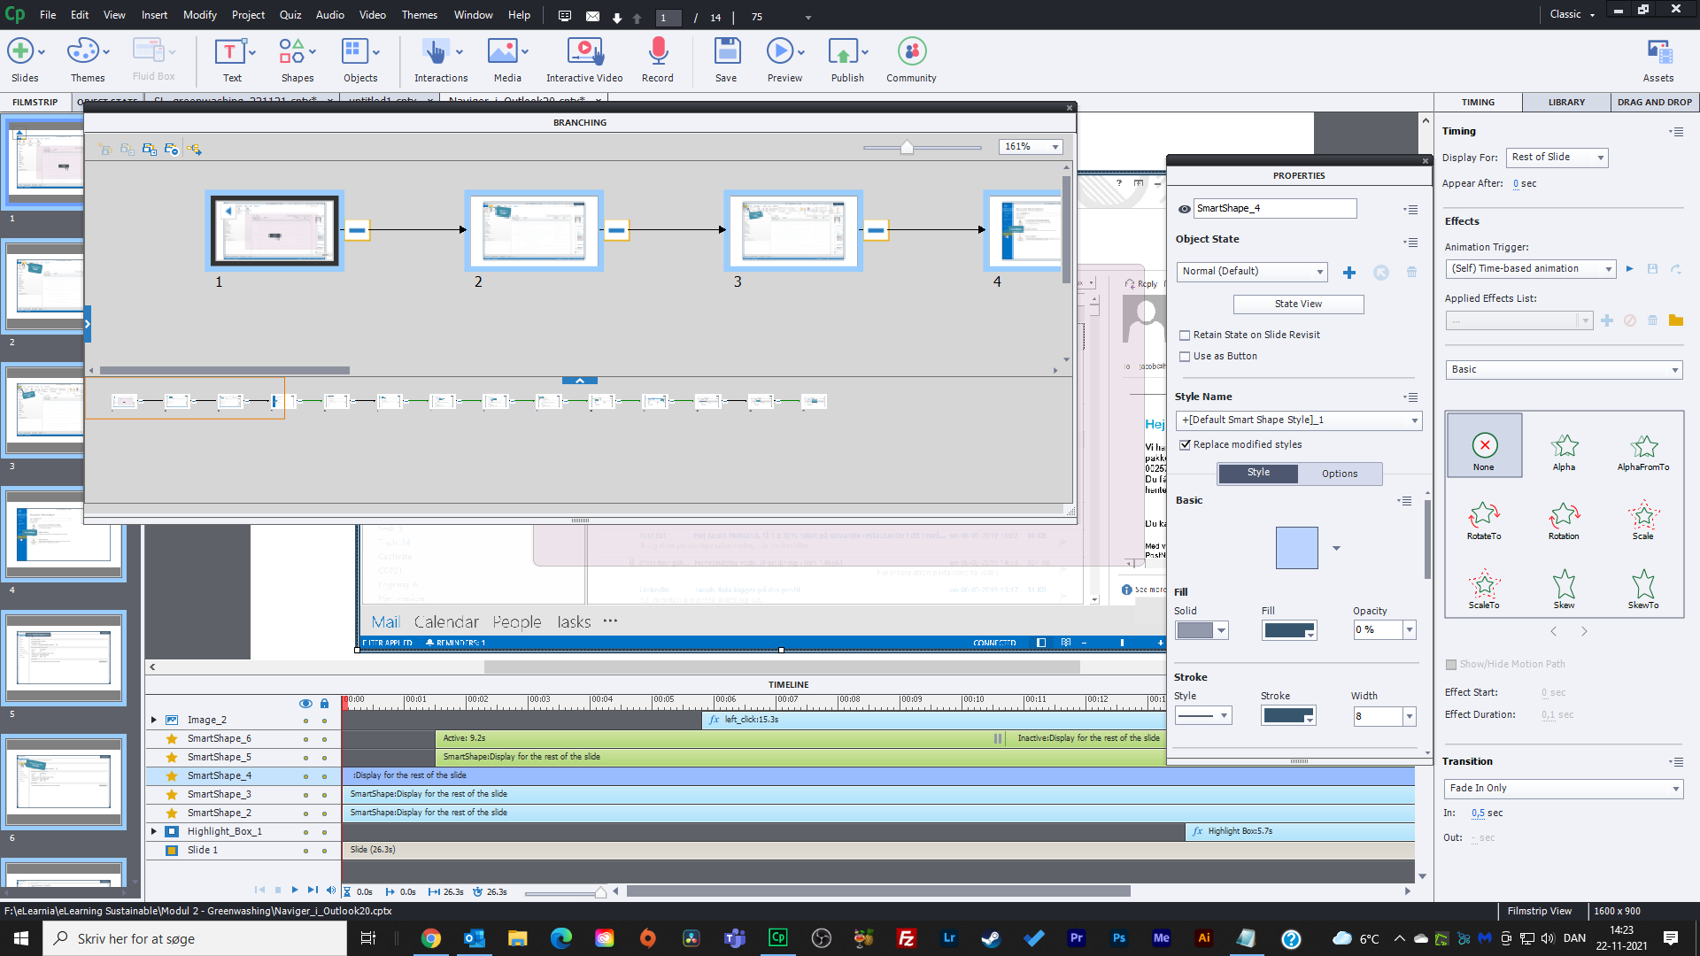This screenshot has height=956, width=1700.
Task: Open the Community icon
Action: [x=911, y=51]
